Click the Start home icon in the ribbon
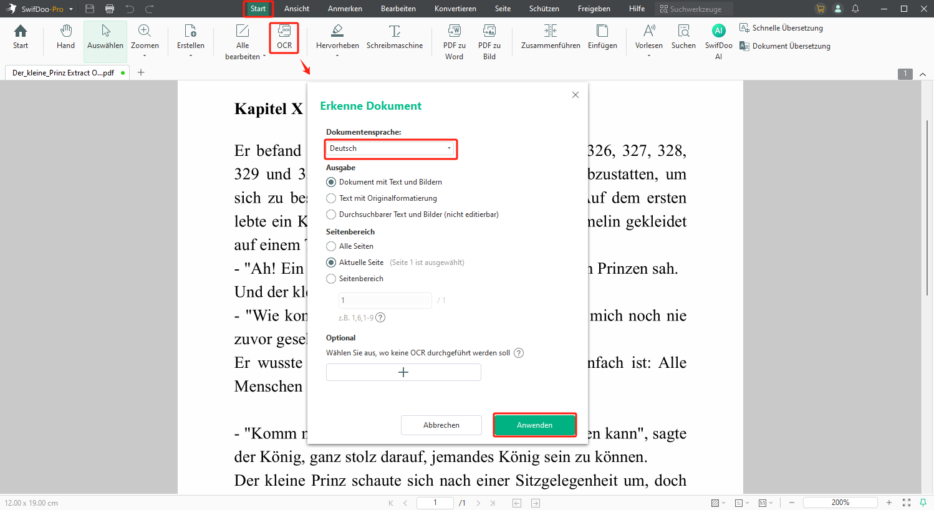This screenshot has height=510, width=934. click(21, 37)
